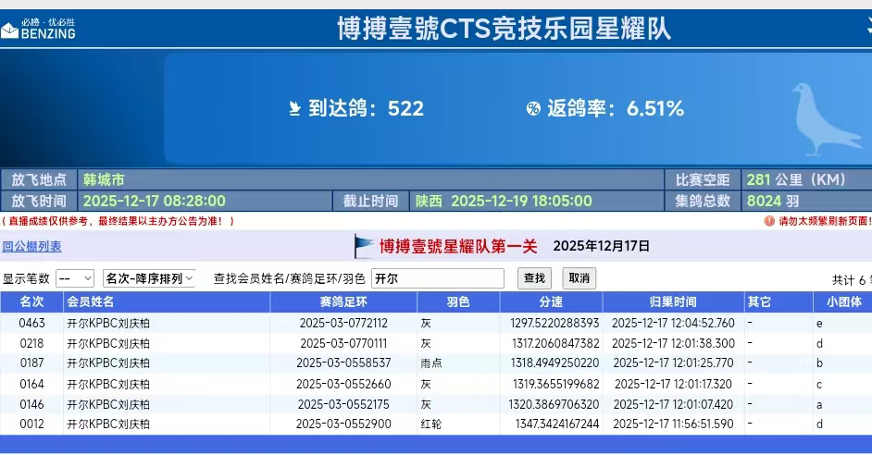Screen dimensions: 872x455
Task: Sort by the 名次 column header
Action: coord(31,302)
